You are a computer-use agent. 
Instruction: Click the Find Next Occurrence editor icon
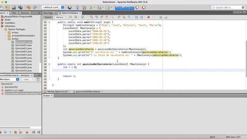click(102, 17)
